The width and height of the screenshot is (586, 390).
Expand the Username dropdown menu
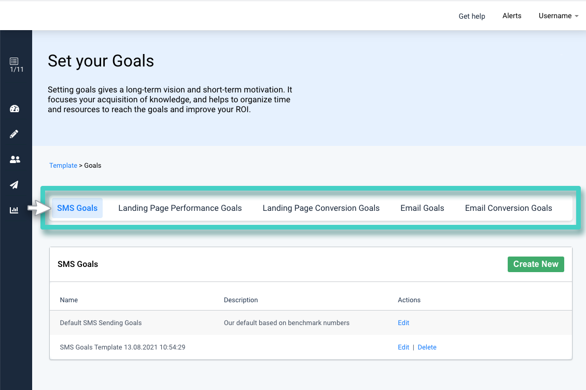(559, 16)
